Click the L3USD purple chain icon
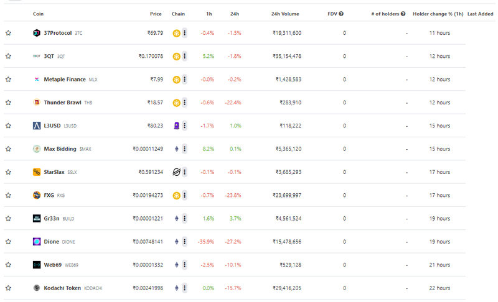Screen dimensions: 498x302 point(177,126)
